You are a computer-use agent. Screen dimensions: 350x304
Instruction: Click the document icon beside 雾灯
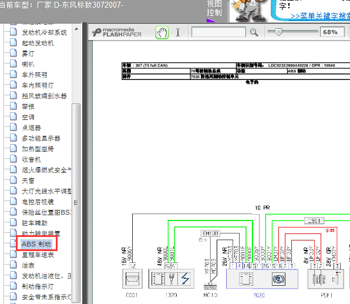(14, 53)
